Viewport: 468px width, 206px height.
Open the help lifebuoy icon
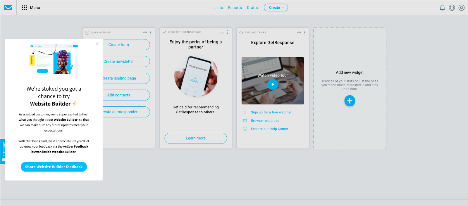click(x=452, y=8)
